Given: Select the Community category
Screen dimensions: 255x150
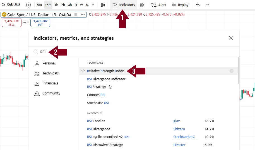Looking at the screenshot, I should (x=51, y=93).
